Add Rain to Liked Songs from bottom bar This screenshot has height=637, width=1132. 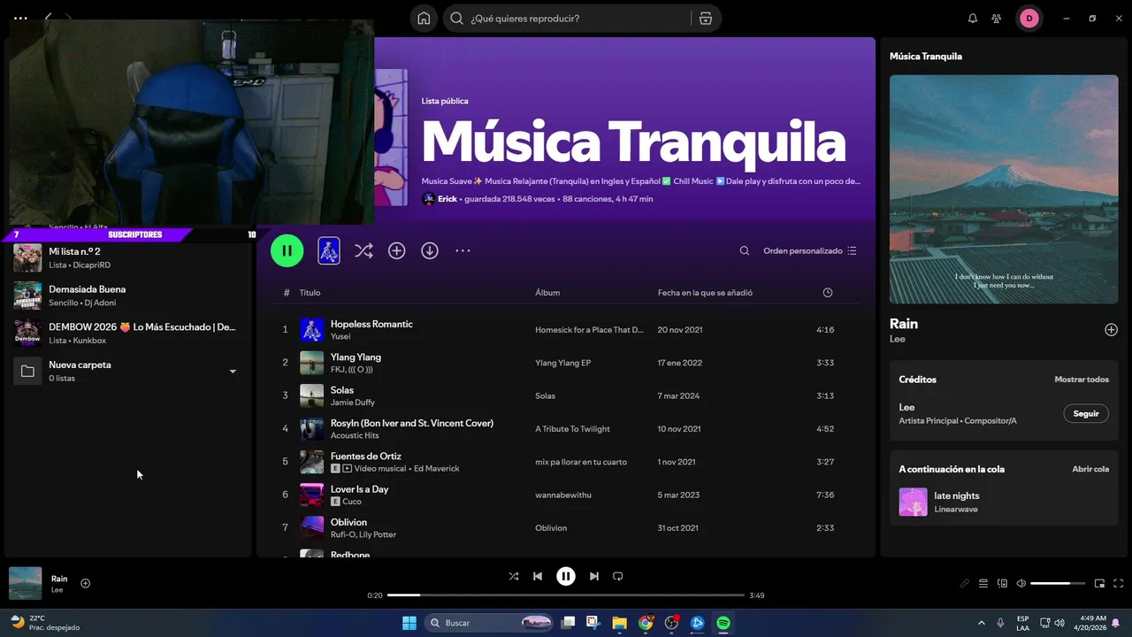coord(86,583)
